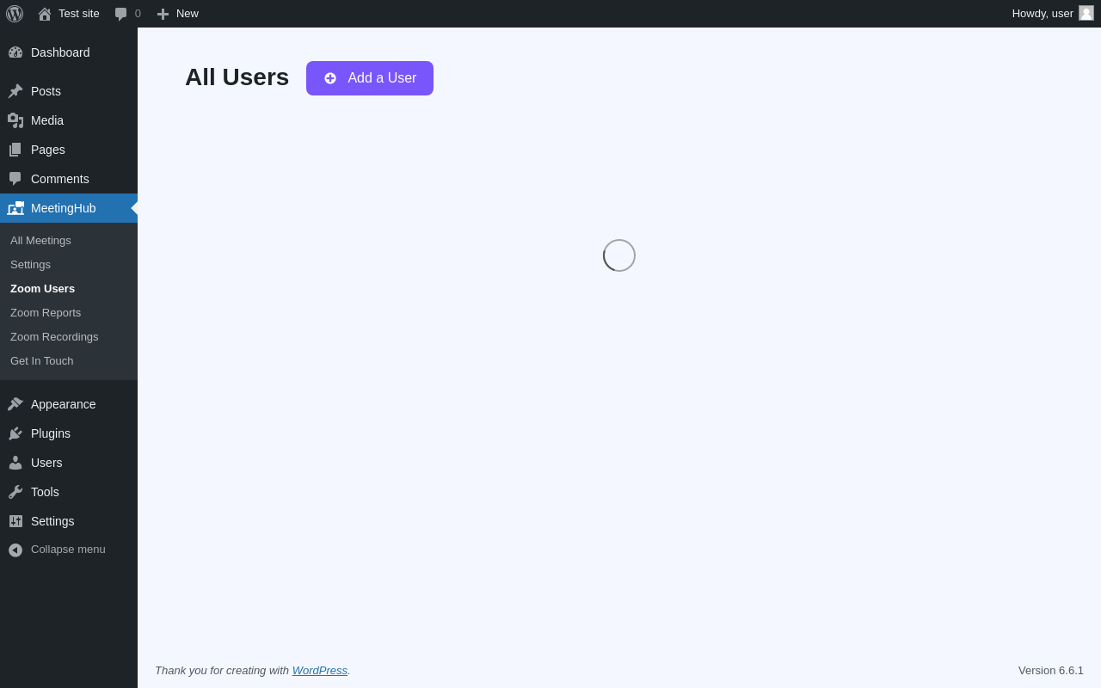Visit Test site from admin bar
The width and height of the screenshot is (1101, 688).
point(69,14)
